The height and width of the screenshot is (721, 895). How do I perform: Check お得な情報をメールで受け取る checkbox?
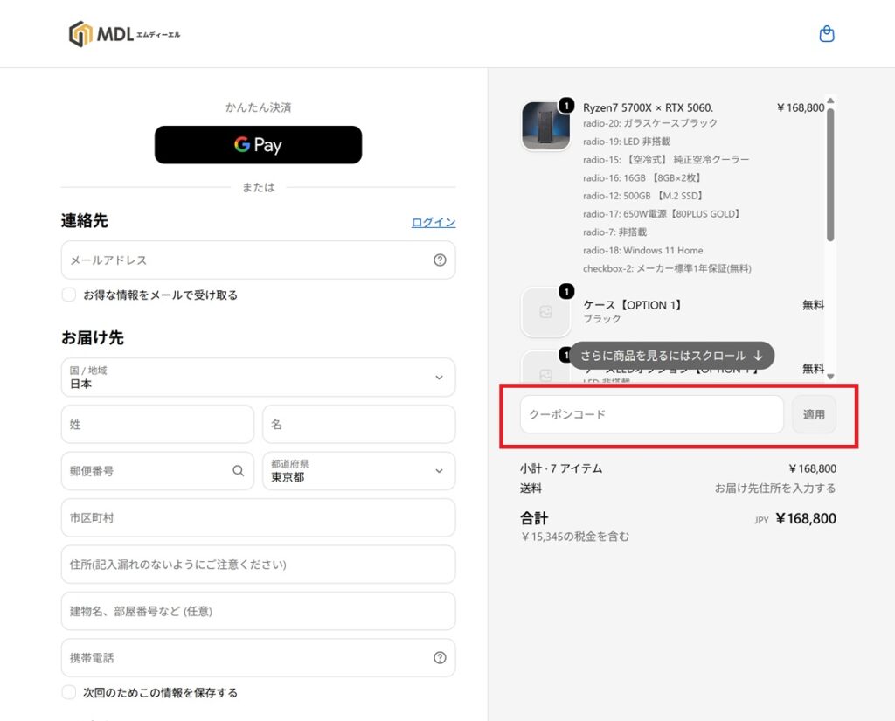68,295
